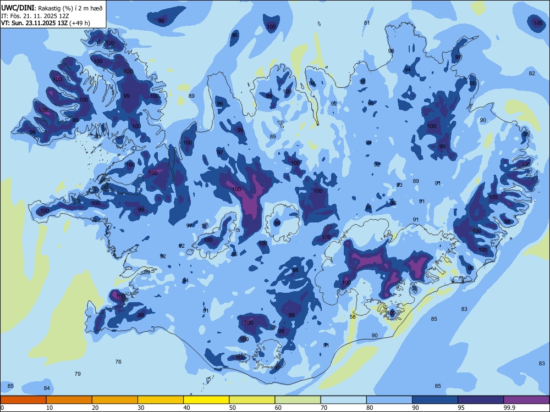Click the '82' humidity value on map

pos(532,73)
